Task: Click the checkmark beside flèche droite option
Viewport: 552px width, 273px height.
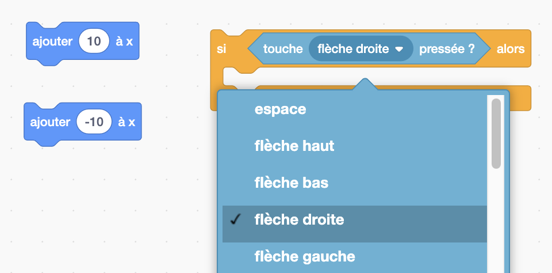Action: 235,219
